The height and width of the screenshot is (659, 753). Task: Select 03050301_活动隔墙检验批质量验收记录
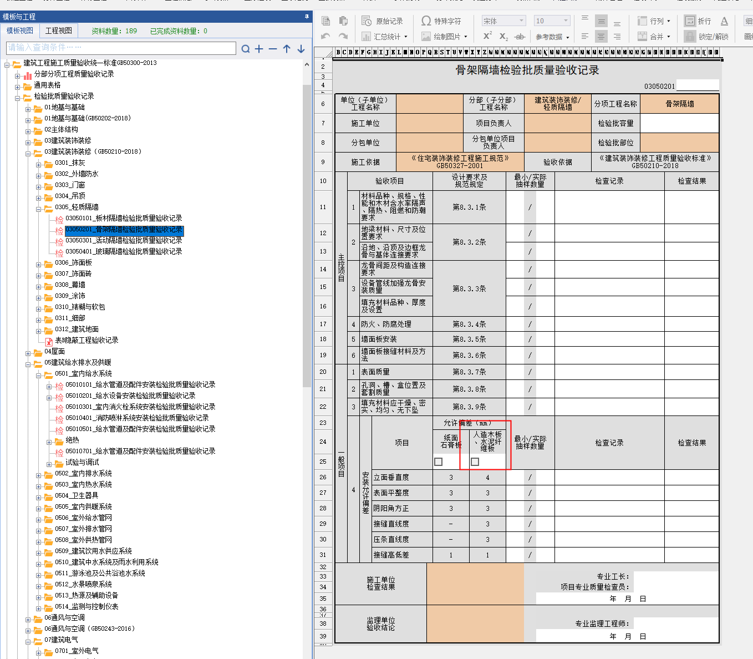tap(124, 241)
